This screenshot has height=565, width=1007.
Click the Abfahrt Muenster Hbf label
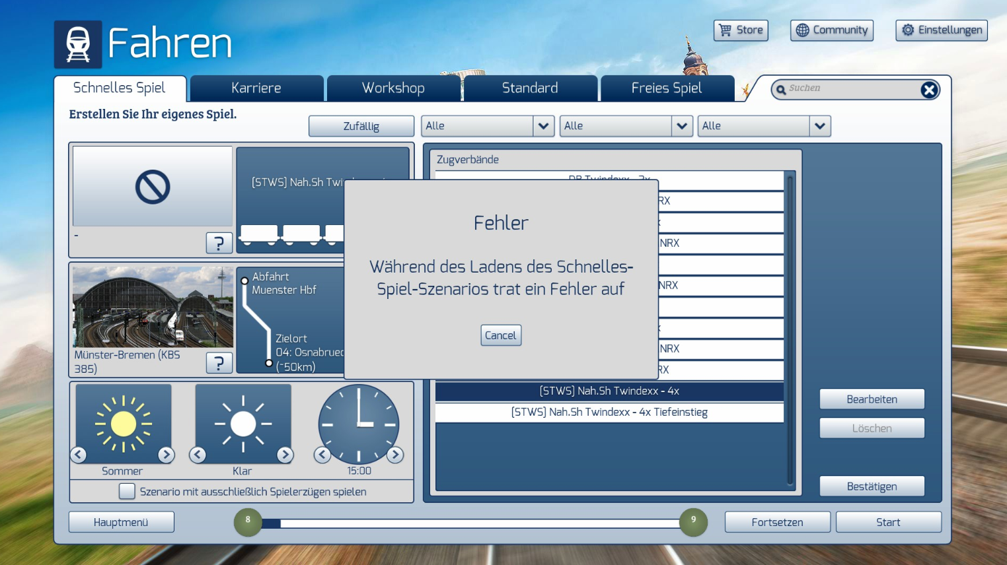click(x=284, y=283)
